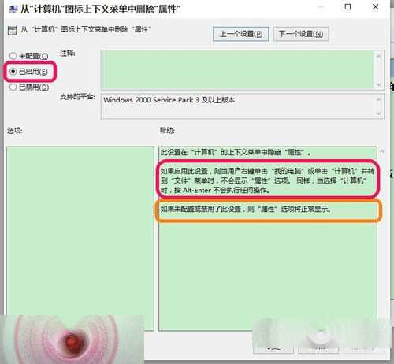Click the 支持的平台: label
Image resolution: width=394 pixels, height=364 pixels.
pos(77,97)
